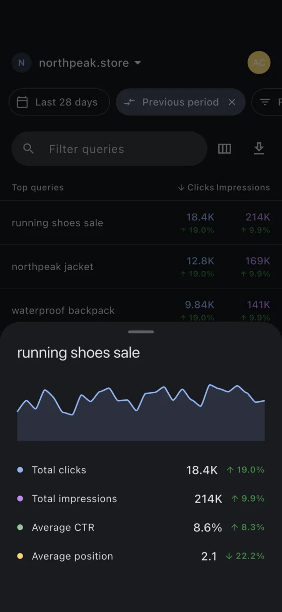The width and height of the screenshot is (282, 612).
Task: Toggle the Average position metric series
Action: 141,556
